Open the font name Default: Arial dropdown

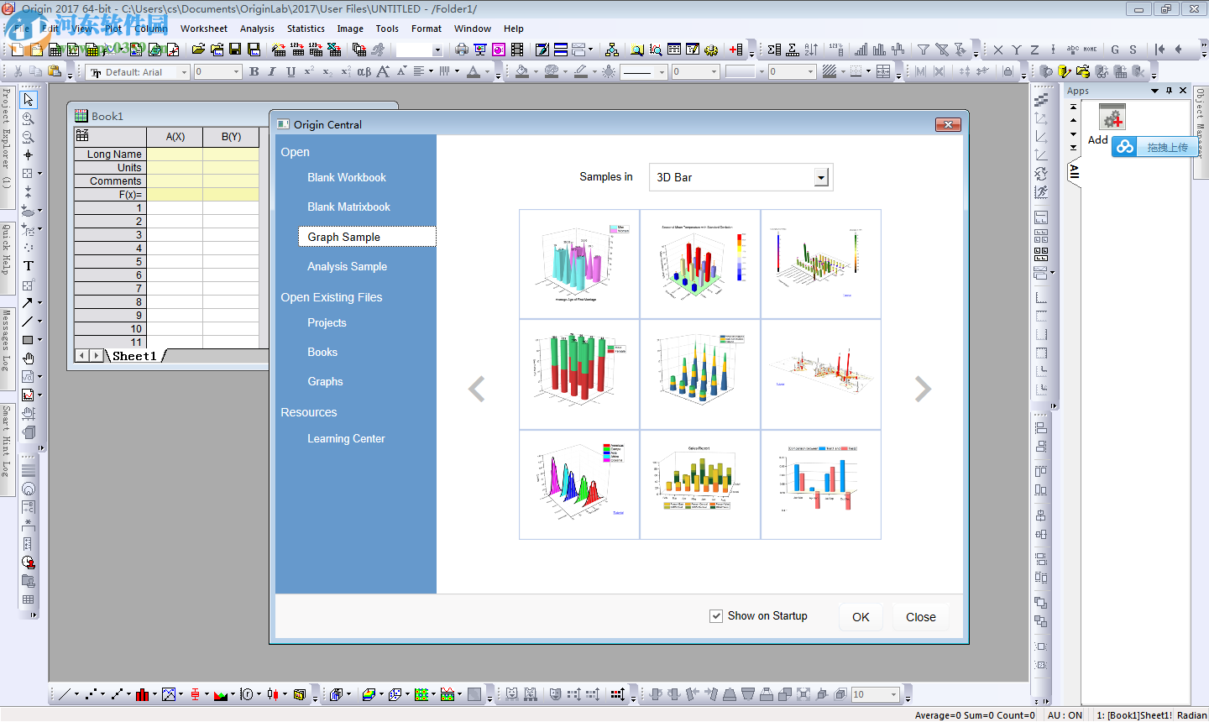[x=185, y=72]
